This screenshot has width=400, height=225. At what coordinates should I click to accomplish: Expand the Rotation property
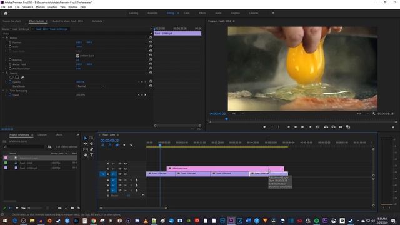pyautogui.click(x=6, y=60)
